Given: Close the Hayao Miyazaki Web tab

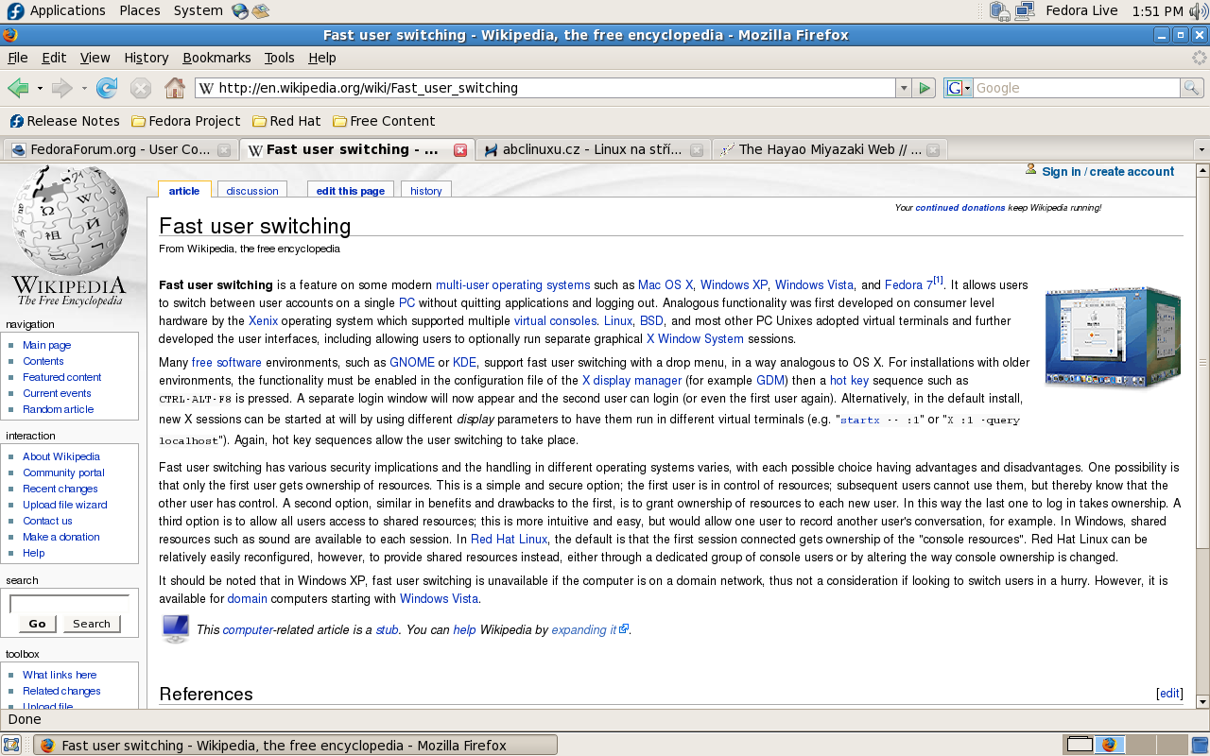Looking at the screenshot, I should (x=933, y=150).
